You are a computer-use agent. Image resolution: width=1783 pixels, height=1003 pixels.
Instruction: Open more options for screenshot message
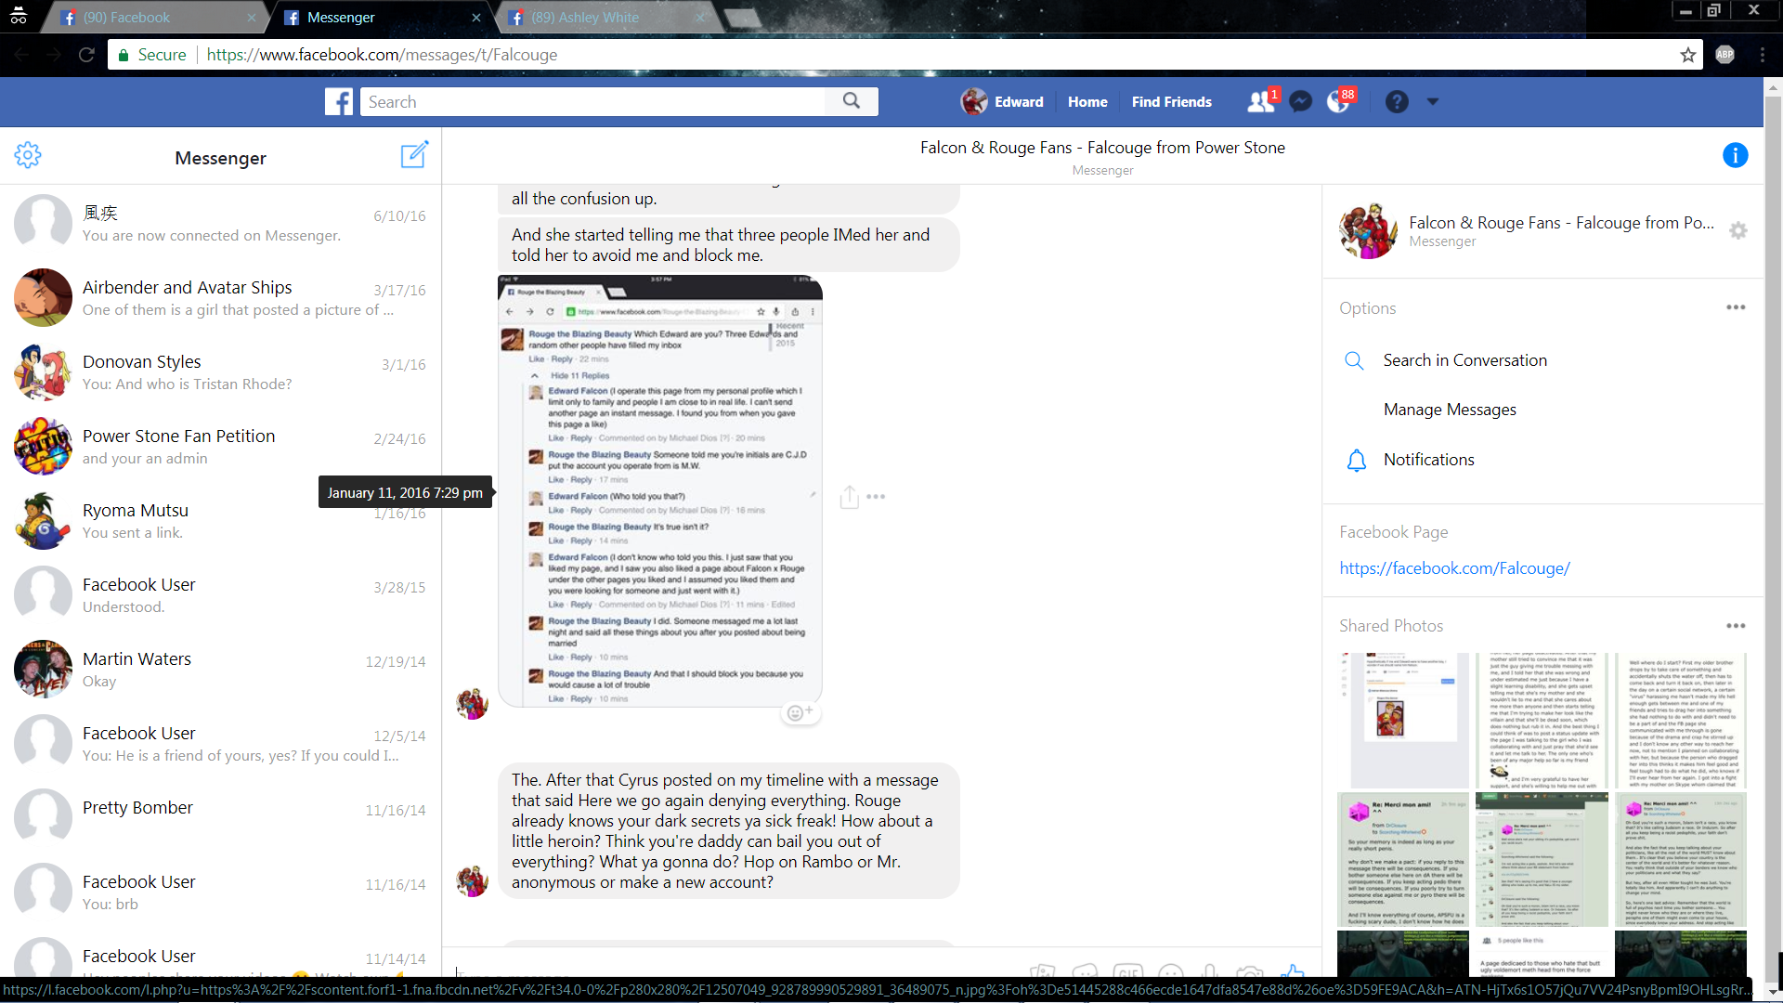click(x=876, y=497)
